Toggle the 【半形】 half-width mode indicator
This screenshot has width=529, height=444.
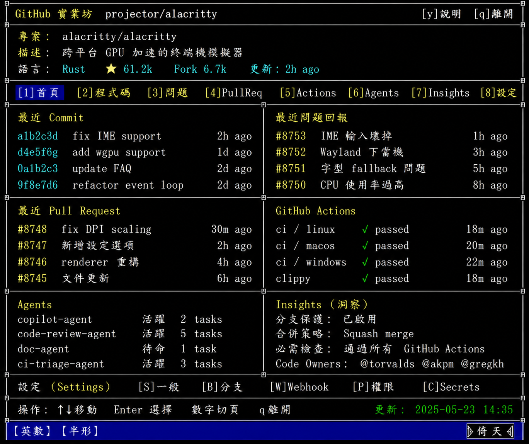(x=80, y=431)
